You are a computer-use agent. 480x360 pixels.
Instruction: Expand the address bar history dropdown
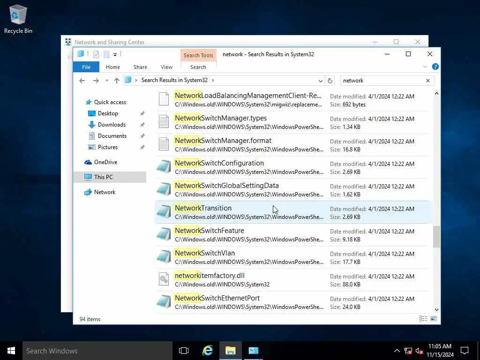(x=320, y=81)
